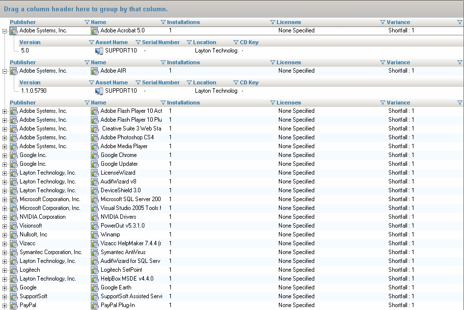Select the Vizacc HelpMaker 7.4.4 name cell
The width and height of the screenshot is (464, 310).
point(131,243)
